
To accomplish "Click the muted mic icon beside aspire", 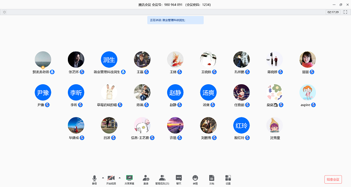I will [x=314, y=105].
